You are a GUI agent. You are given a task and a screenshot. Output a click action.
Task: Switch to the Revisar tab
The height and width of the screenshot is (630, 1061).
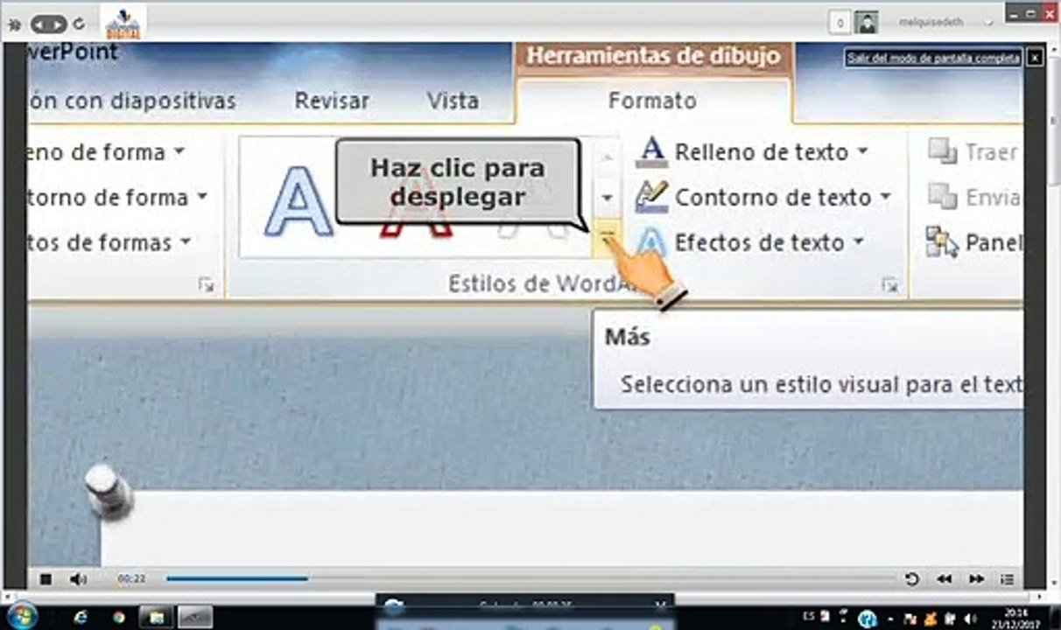[332, 101]
